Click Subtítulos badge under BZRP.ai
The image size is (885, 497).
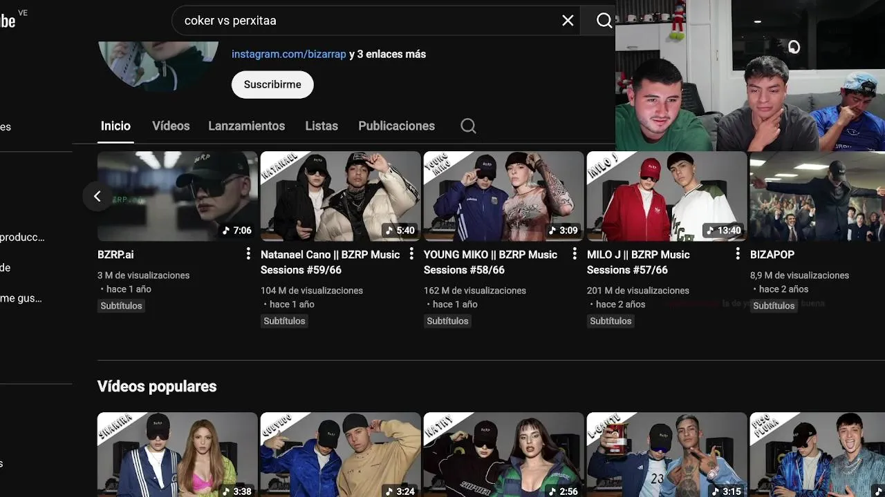click(x=121, y=306)
